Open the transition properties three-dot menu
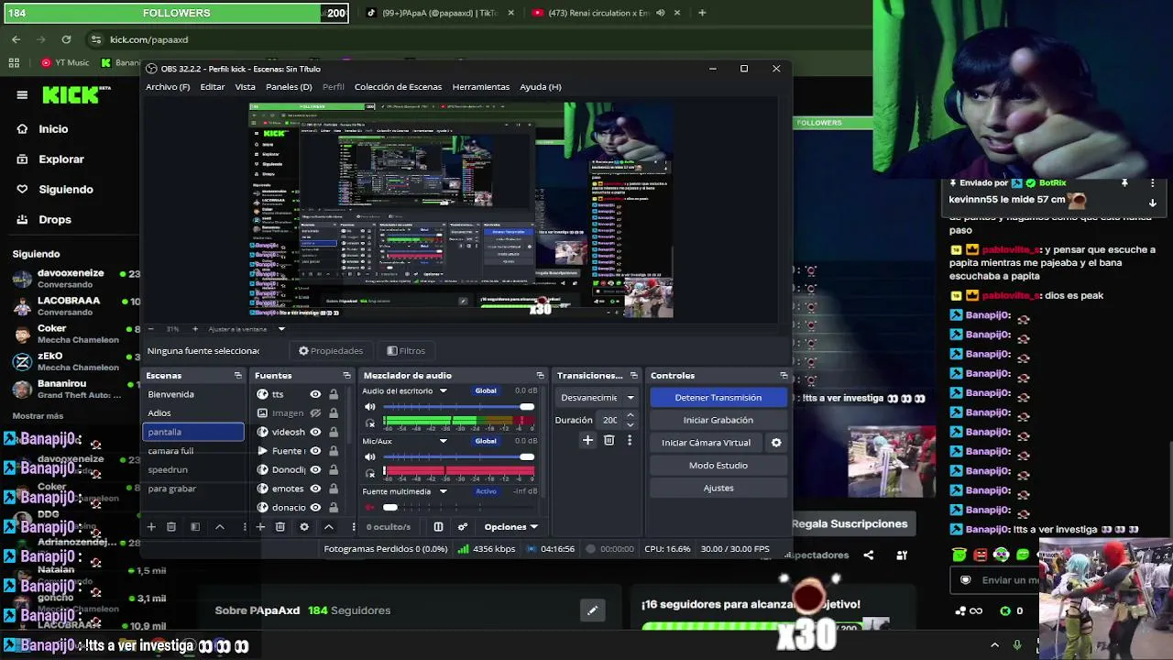 pos(630,441)
